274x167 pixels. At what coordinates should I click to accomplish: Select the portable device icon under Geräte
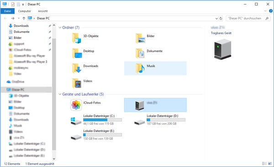tap(140, 105)
